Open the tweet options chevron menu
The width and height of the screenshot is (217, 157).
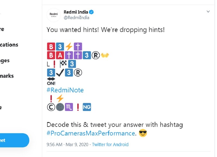tap(208, 12)
